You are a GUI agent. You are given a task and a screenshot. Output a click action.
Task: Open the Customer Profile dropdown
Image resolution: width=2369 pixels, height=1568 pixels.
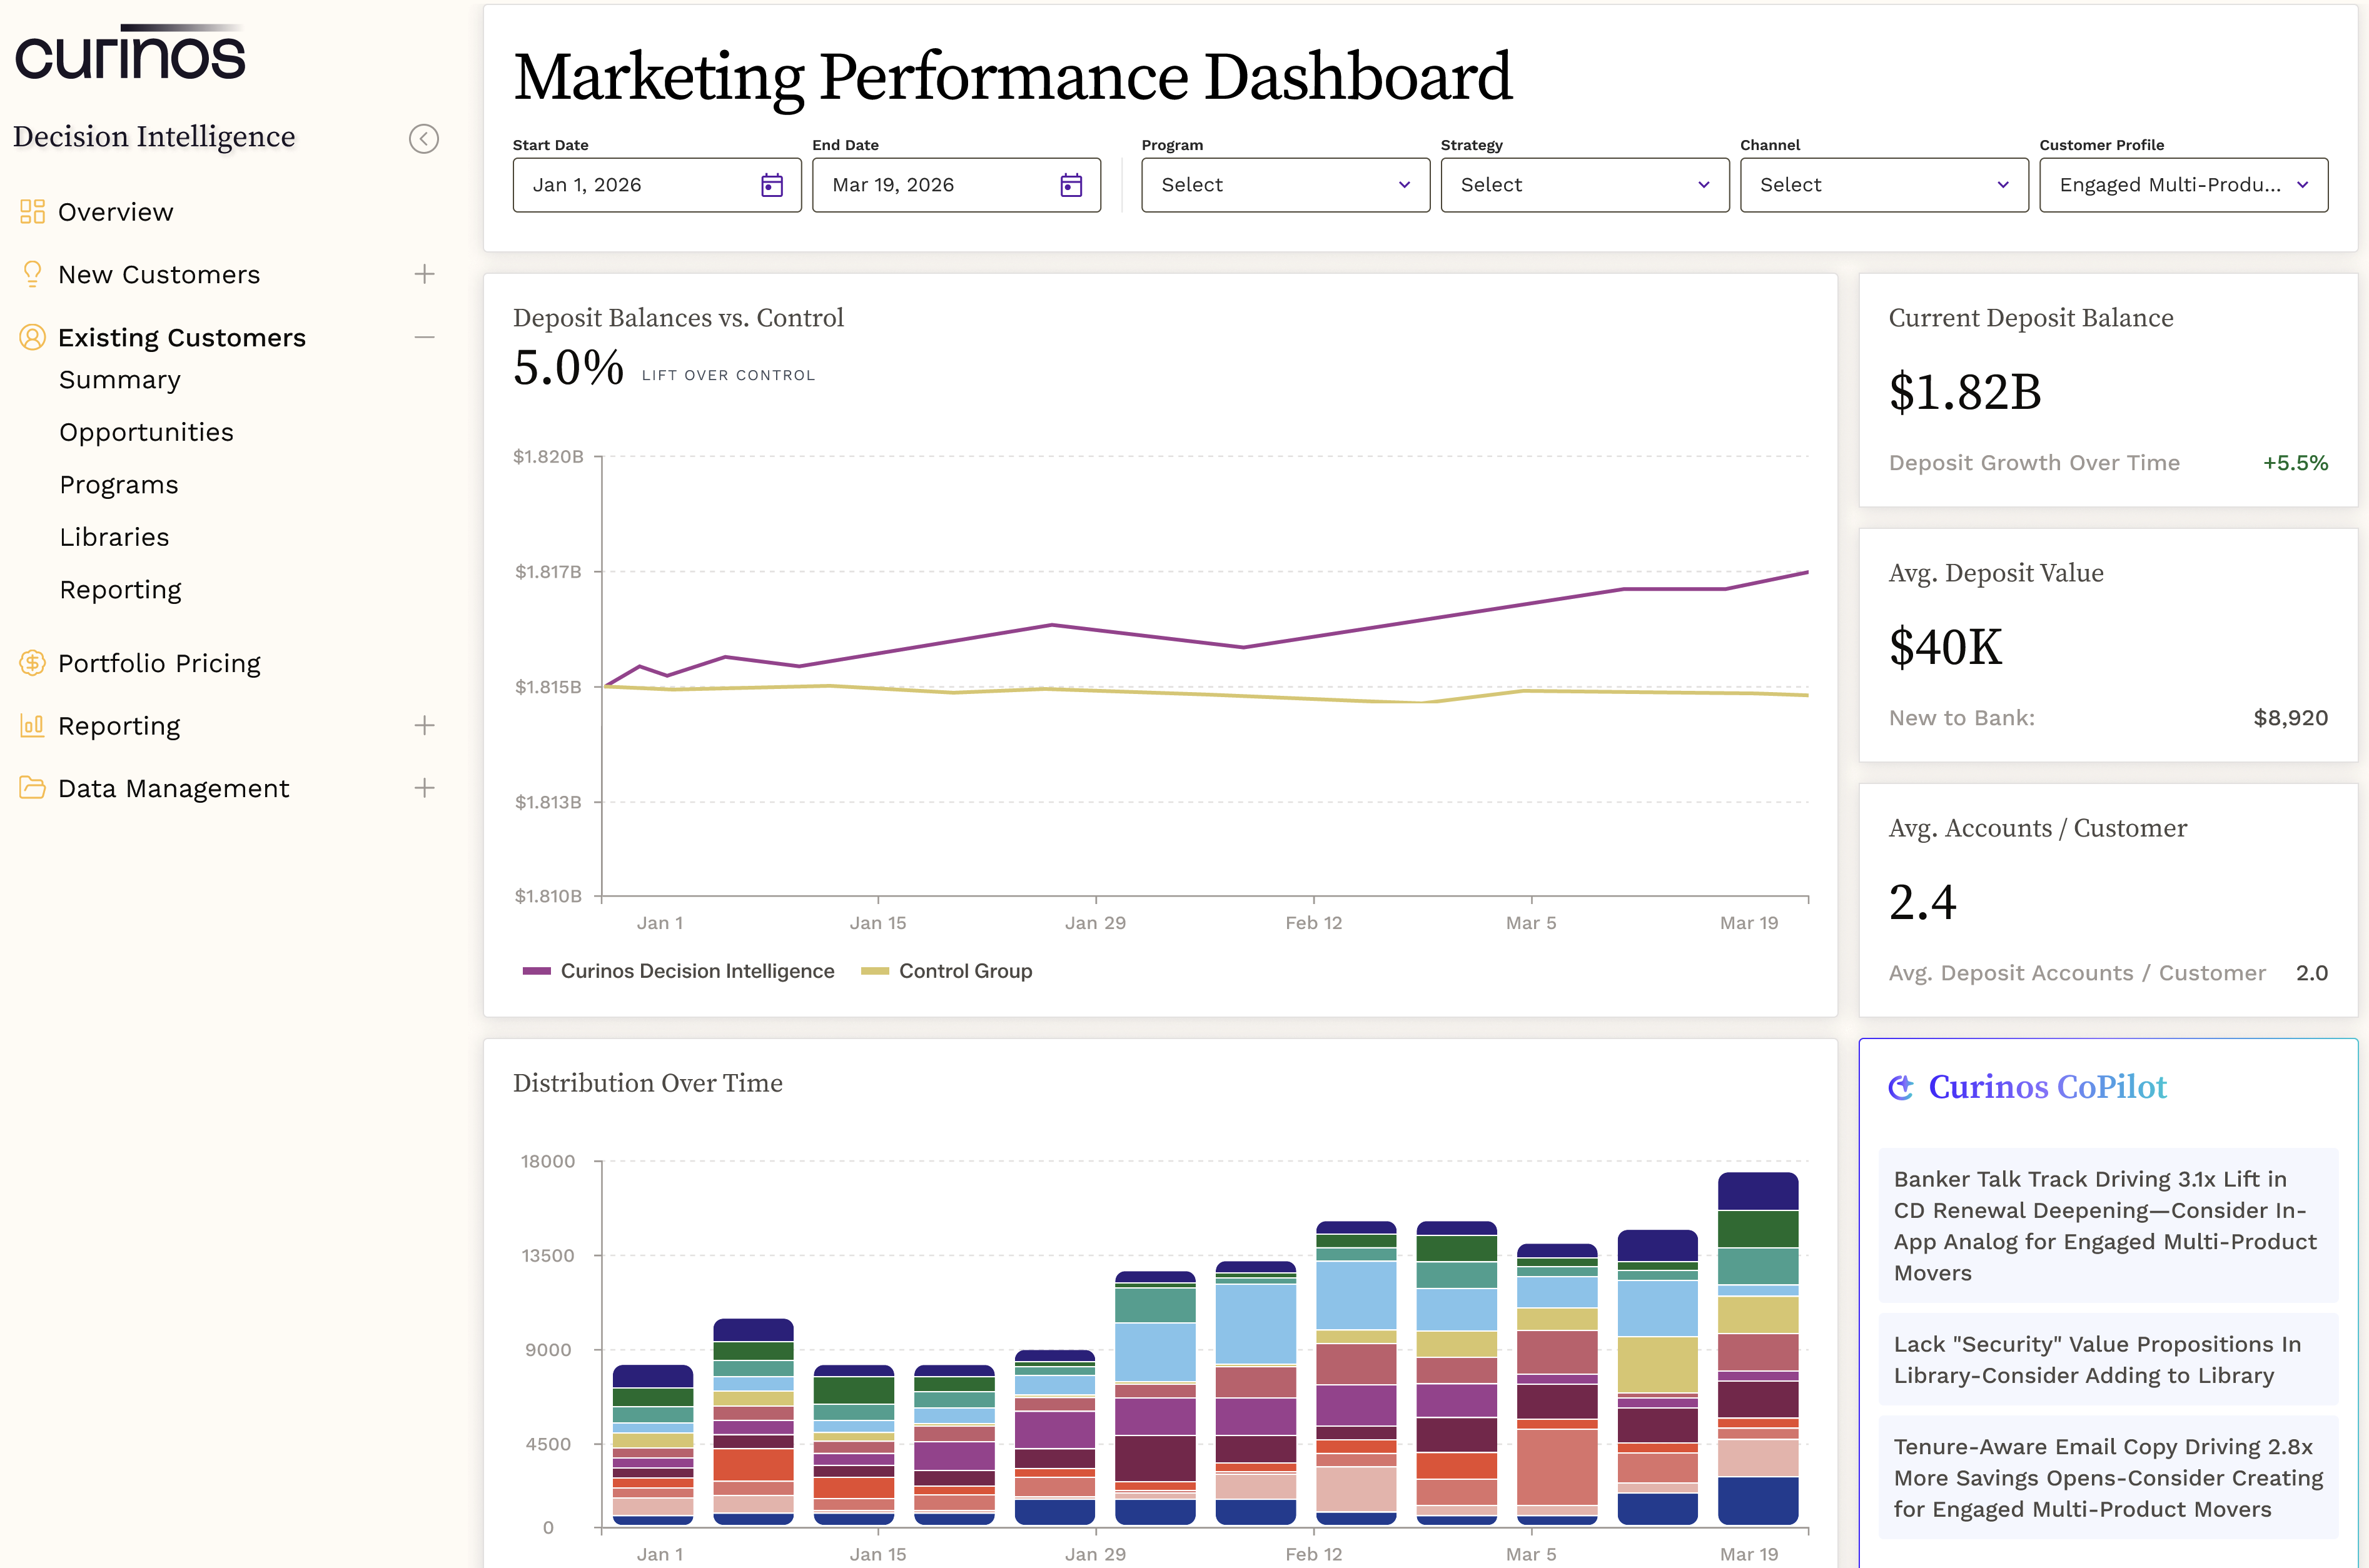pos(2183,185)
